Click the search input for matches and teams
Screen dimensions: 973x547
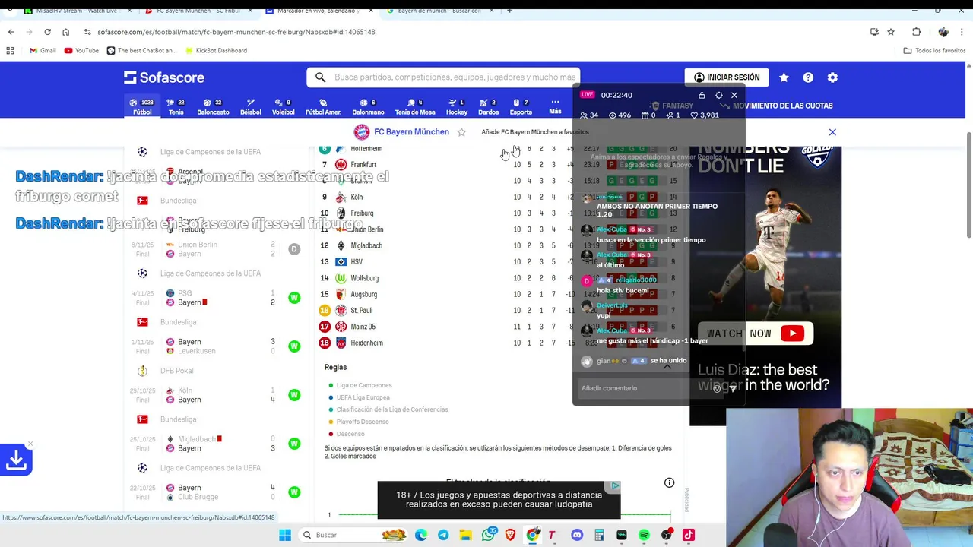(x=443, y=77)
